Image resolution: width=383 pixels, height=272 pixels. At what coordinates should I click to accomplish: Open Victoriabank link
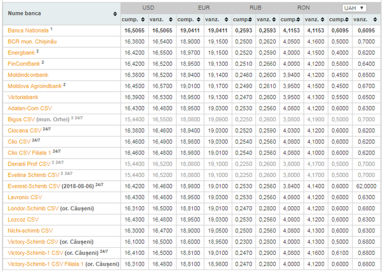pyautogui.click(x=23, y=97)
